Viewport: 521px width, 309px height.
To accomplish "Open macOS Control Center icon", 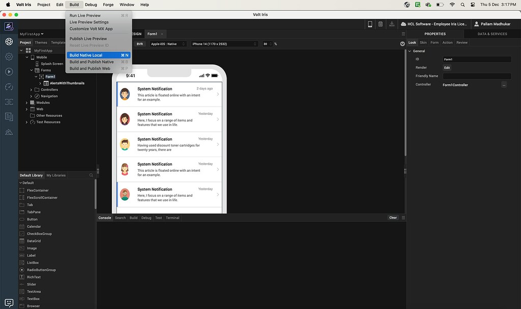I will pyautogui.click(x=473, y=5).
